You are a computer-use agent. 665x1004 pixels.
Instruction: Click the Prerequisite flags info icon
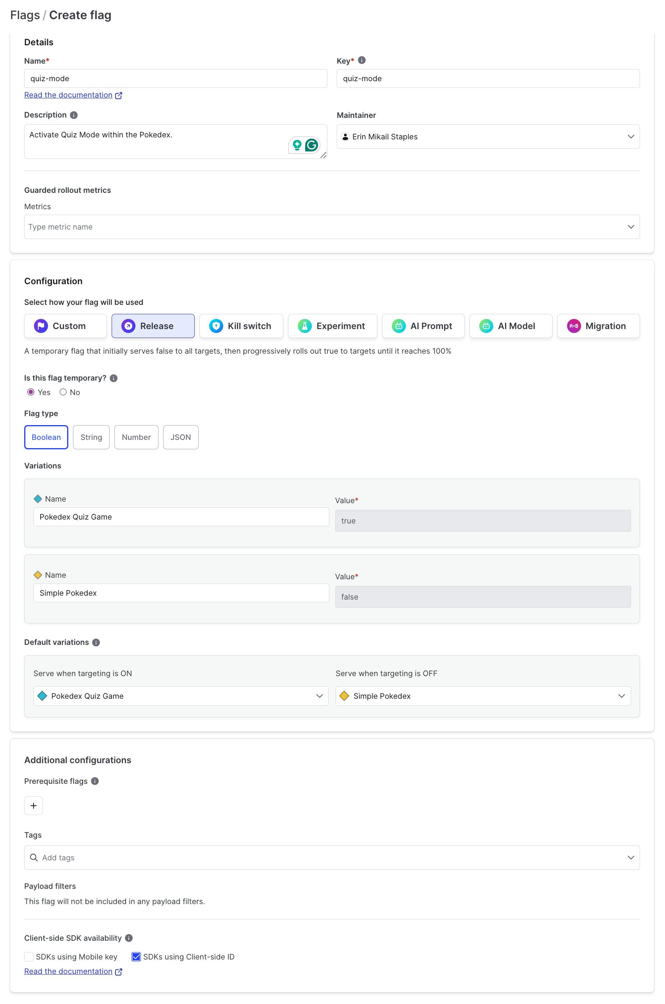pos(95,781)
